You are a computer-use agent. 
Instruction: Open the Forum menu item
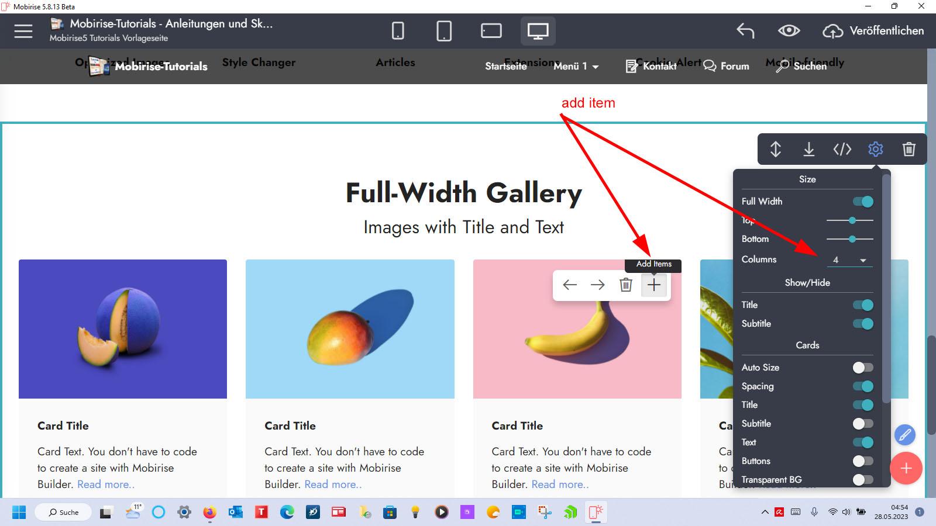coord(726,66)
